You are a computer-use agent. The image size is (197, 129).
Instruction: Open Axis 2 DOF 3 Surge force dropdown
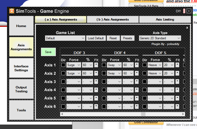74,73
